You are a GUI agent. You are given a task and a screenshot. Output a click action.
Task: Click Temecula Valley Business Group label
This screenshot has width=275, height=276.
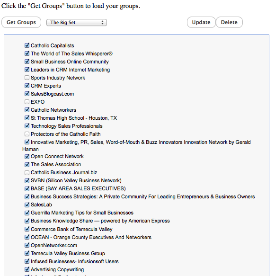click(68, 253)
